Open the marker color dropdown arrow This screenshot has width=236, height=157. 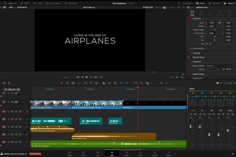(x=130, y=83)
